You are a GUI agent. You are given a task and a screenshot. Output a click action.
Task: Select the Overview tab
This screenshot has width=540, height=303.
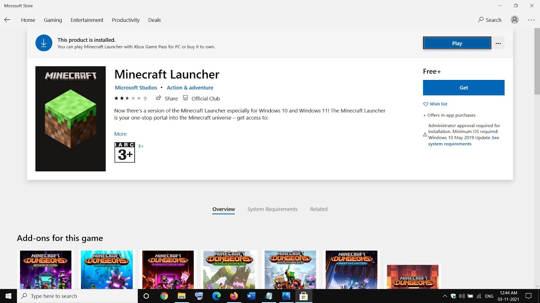[x=224, y=209]
